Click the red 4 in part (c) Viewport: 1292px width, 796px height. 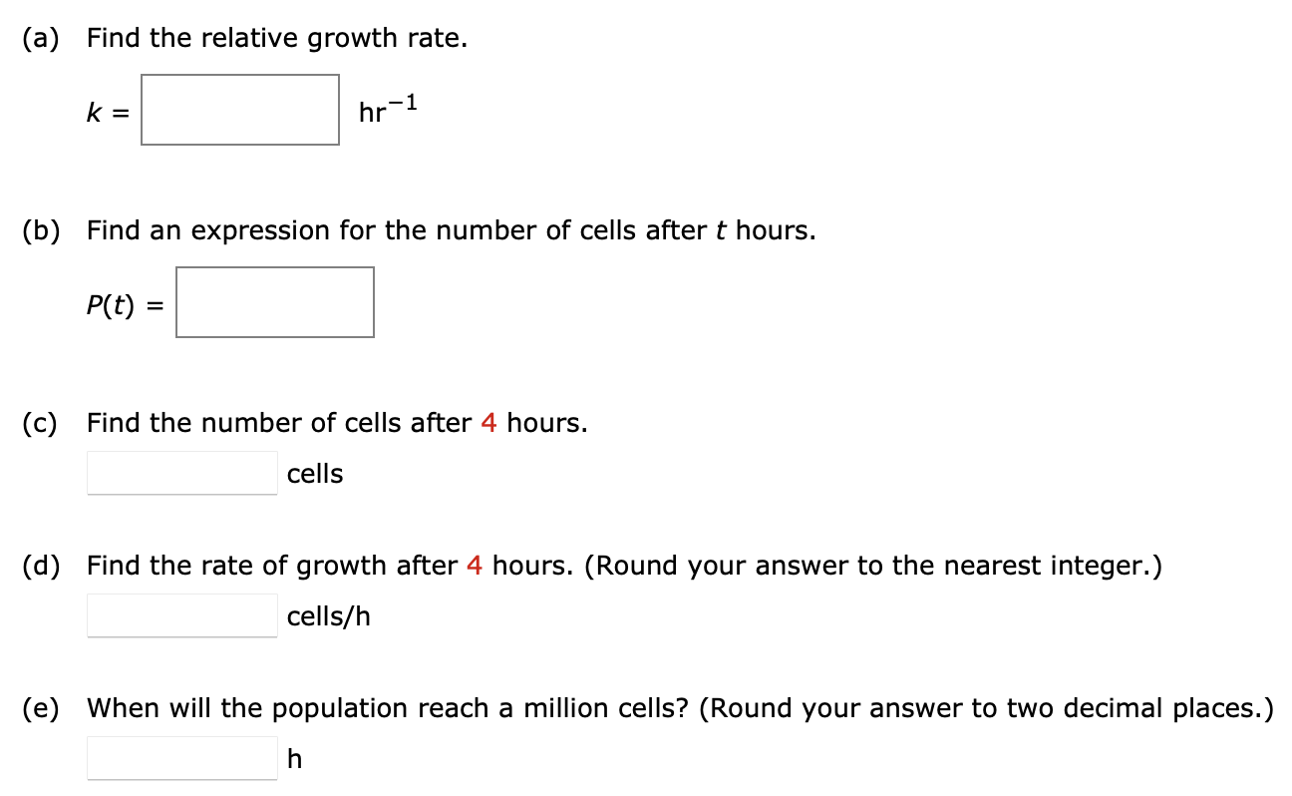[488, 423]
